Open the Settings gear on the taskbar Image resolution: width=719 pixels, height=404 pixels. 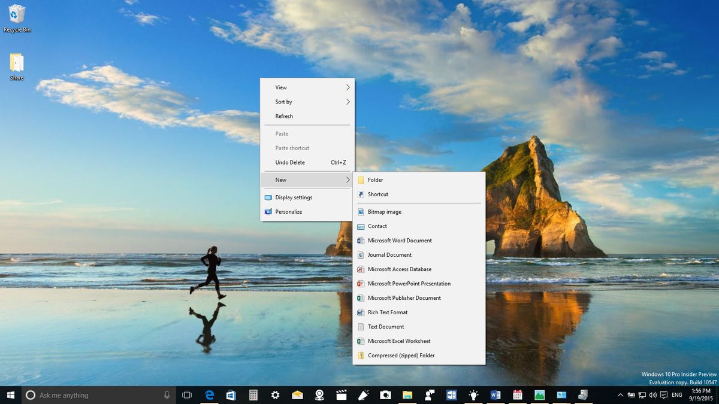(276, 395)
